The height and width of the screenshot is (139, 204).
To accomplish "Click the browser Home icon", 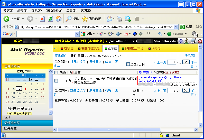I will 59,19.
